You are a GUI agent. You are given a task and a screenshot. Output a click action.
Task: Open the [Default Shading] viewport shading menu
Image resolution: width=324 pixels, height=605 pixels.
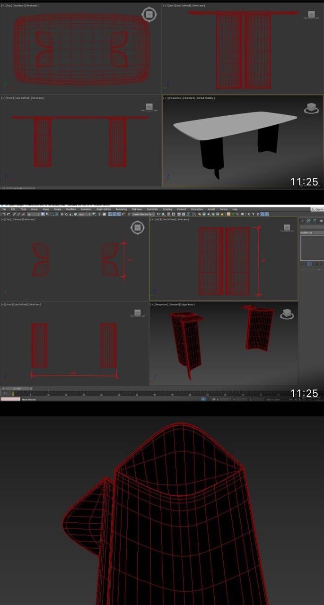click(205, 98)
